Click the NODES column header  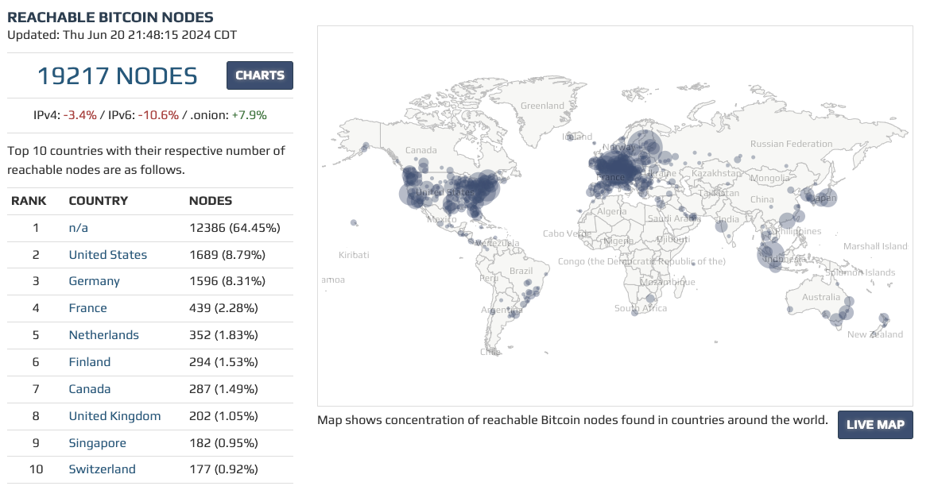point(211,201)
